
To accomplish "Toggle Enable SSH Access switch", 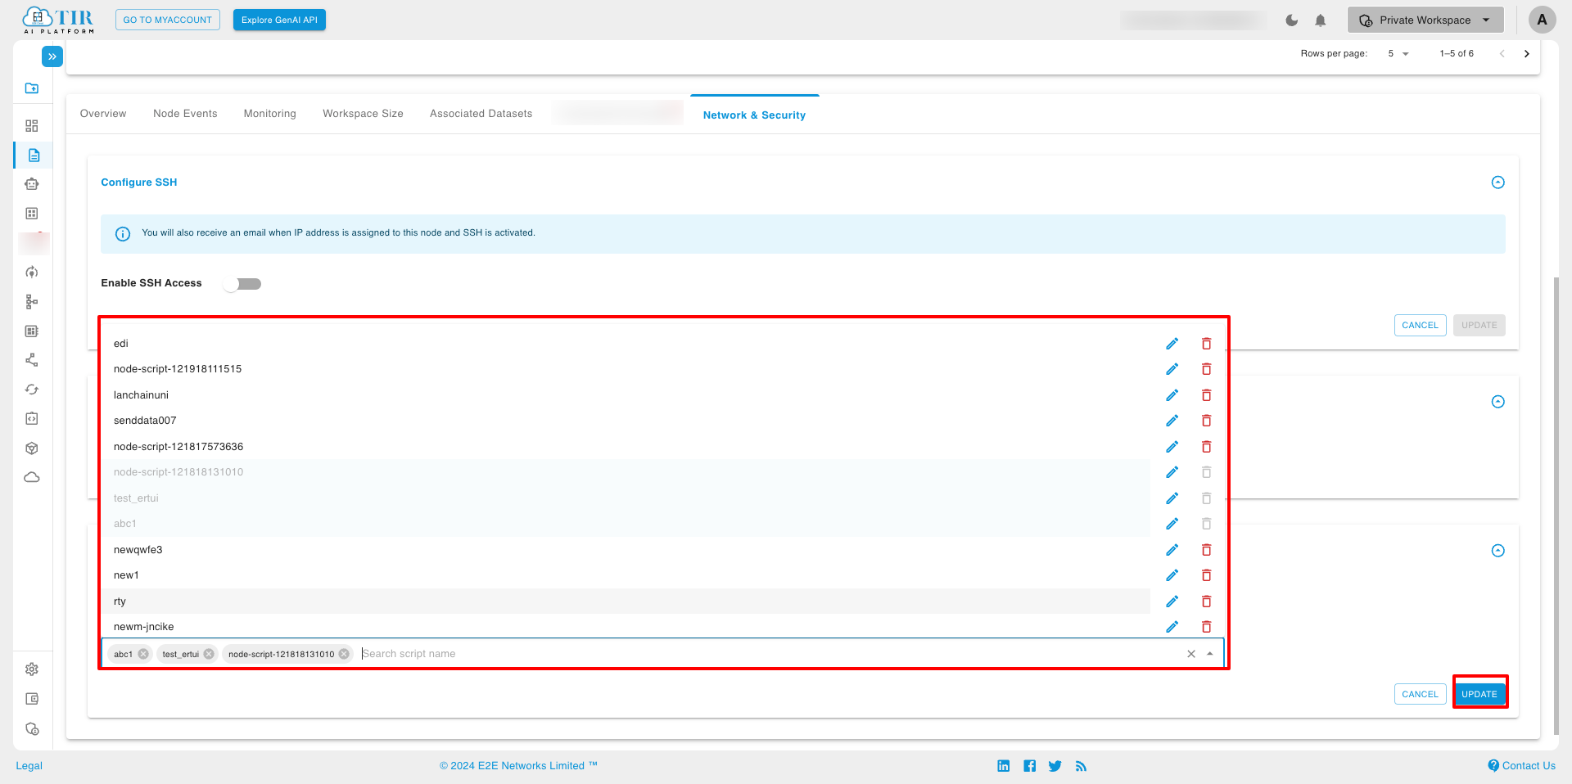I will pos(243,284).
